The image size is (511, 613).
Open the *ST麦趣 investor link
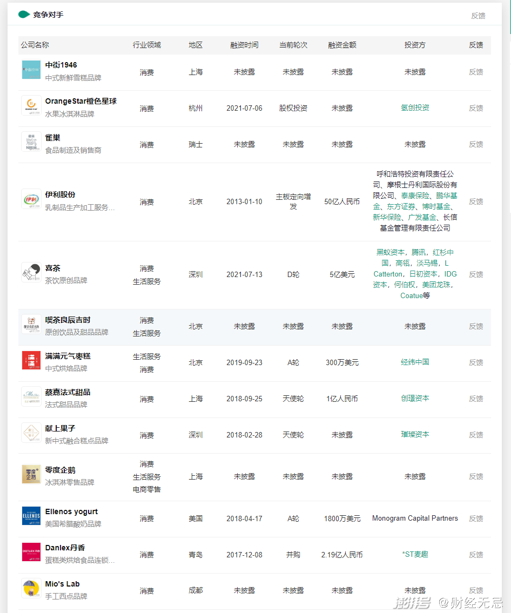click(415, 554)
